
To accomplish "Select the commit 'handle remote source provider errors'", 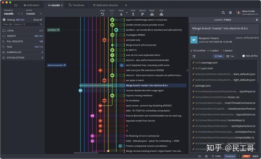I will click(x=145, y=25).
